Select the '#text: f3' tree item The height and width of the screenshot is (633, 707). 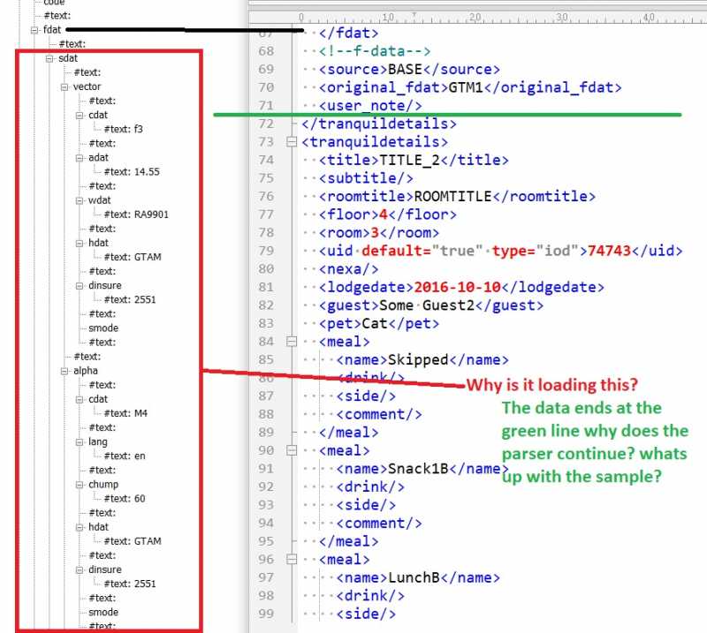pos(124,129)
